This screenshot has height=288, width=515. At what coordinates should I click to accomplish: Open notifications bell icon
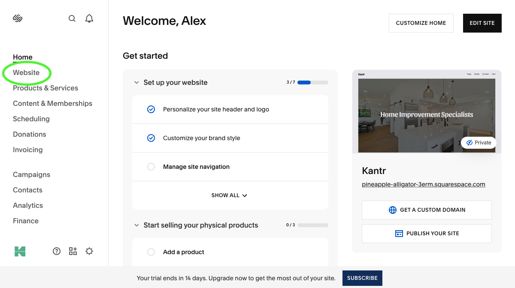89,18
